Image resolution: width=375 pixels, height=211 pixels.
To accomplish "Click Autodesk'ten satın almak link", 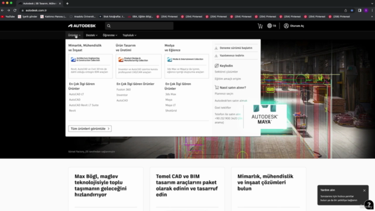I will click(231, 101).
